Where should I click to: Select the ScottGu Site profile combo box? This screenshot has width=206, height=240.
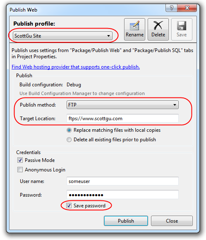[62, 36]
